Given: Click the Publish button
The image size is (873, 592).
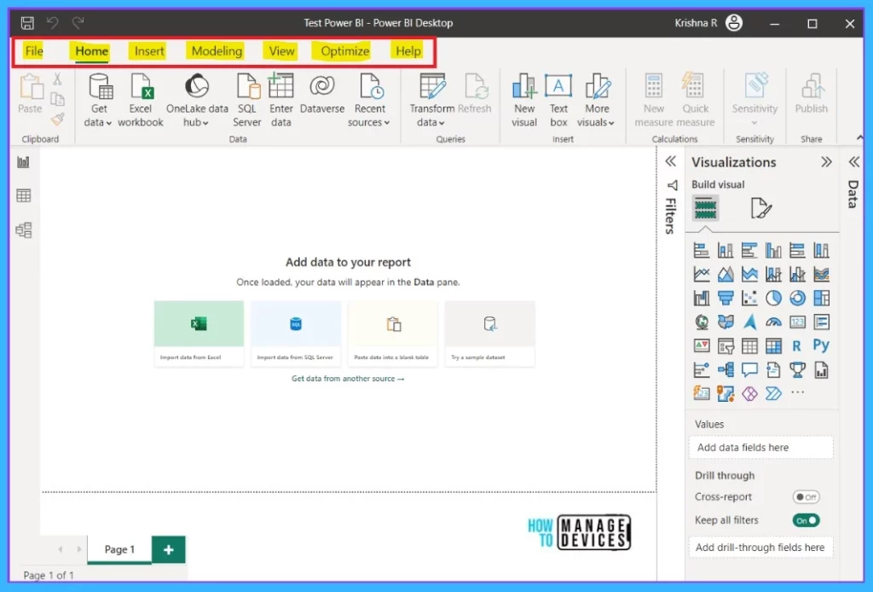Looking at the screenshot, I should click(x=812, y=94).
